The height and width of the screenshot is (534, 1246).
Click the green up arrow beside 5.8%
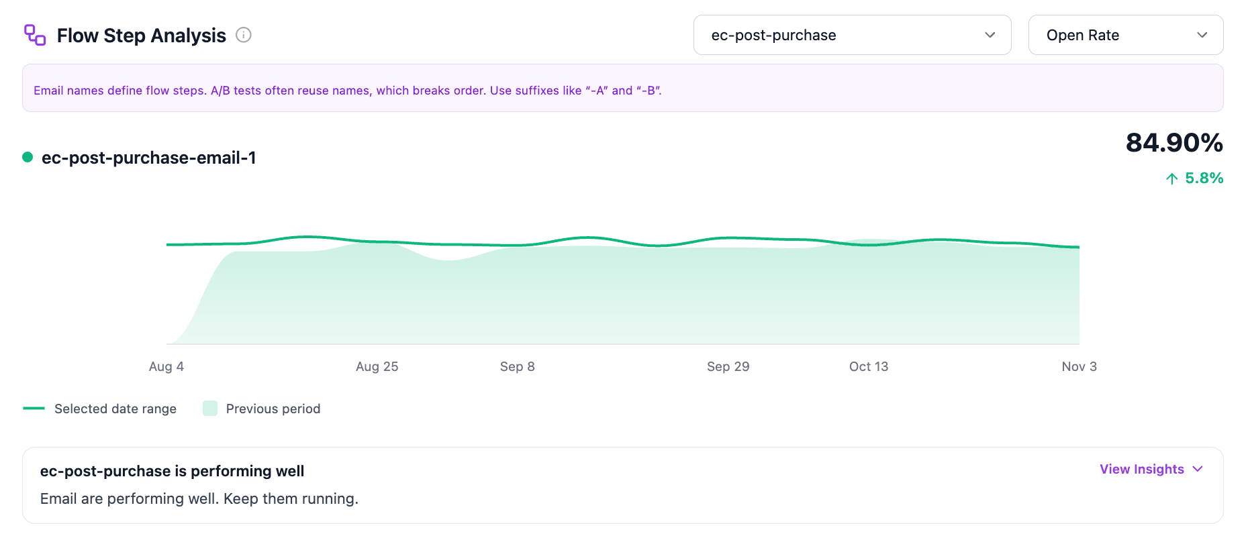tap(1171, 178)
